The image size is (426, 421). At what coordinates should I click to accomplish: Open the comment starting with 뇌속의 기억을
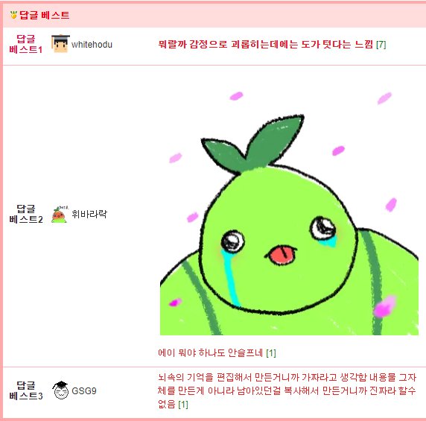tap(287, 390)
